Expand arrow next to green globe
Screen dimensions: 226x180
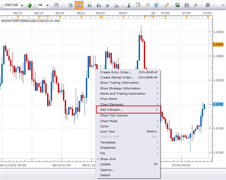pos(35,5)
